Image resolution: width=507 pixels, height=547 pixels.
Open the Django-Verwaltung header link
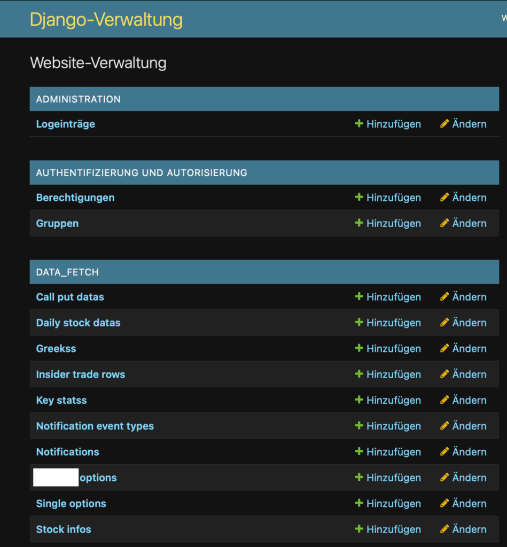coord(106,20)
